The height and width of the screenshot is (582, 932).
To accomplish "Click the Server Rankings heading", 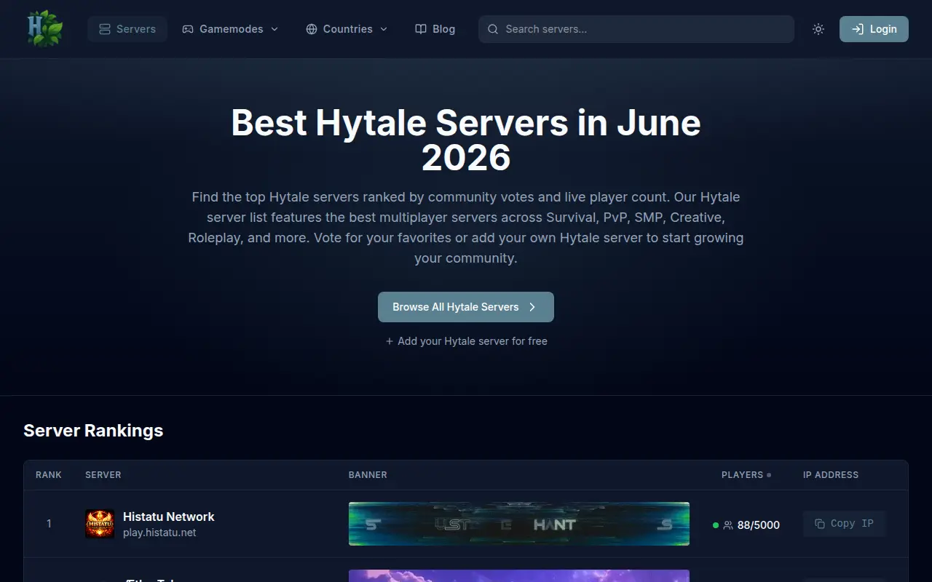I will click(93, 431).
